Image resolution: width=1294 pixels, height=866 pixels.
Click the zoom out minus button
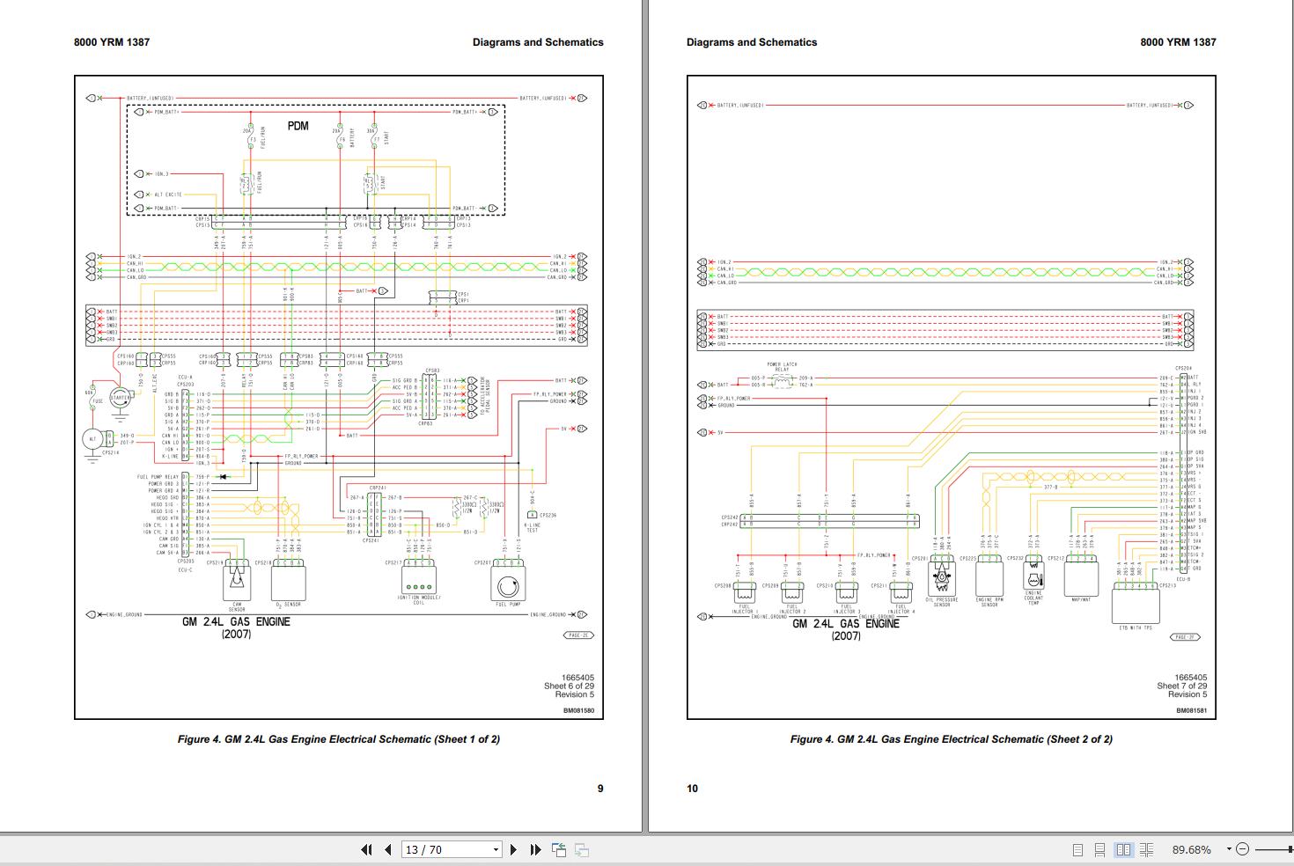1242,850
